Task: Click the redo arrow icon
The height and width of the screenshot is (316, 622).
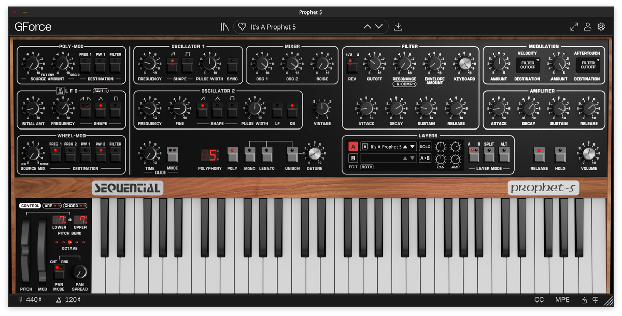Action: (595, 300)
